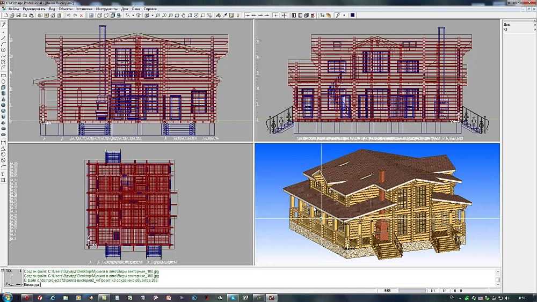
Task: Open the 3D view cube dropdown arrow
Action: point(153,16)
